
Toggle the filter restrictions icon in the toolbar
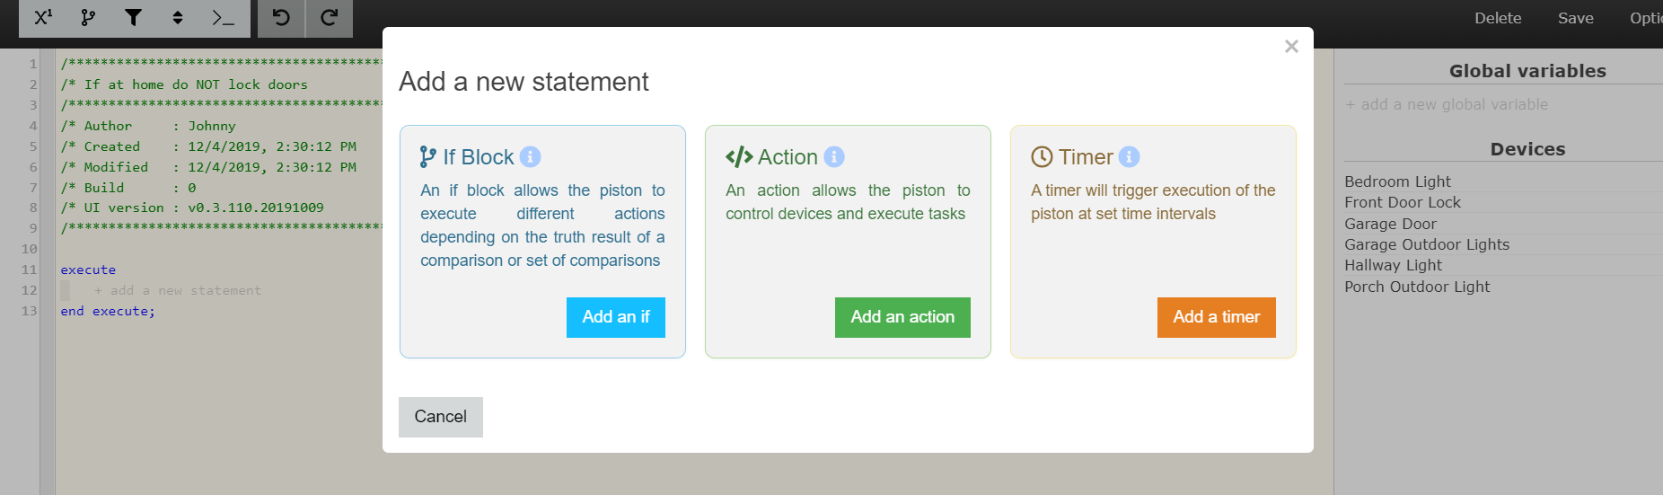pos(133,18)
